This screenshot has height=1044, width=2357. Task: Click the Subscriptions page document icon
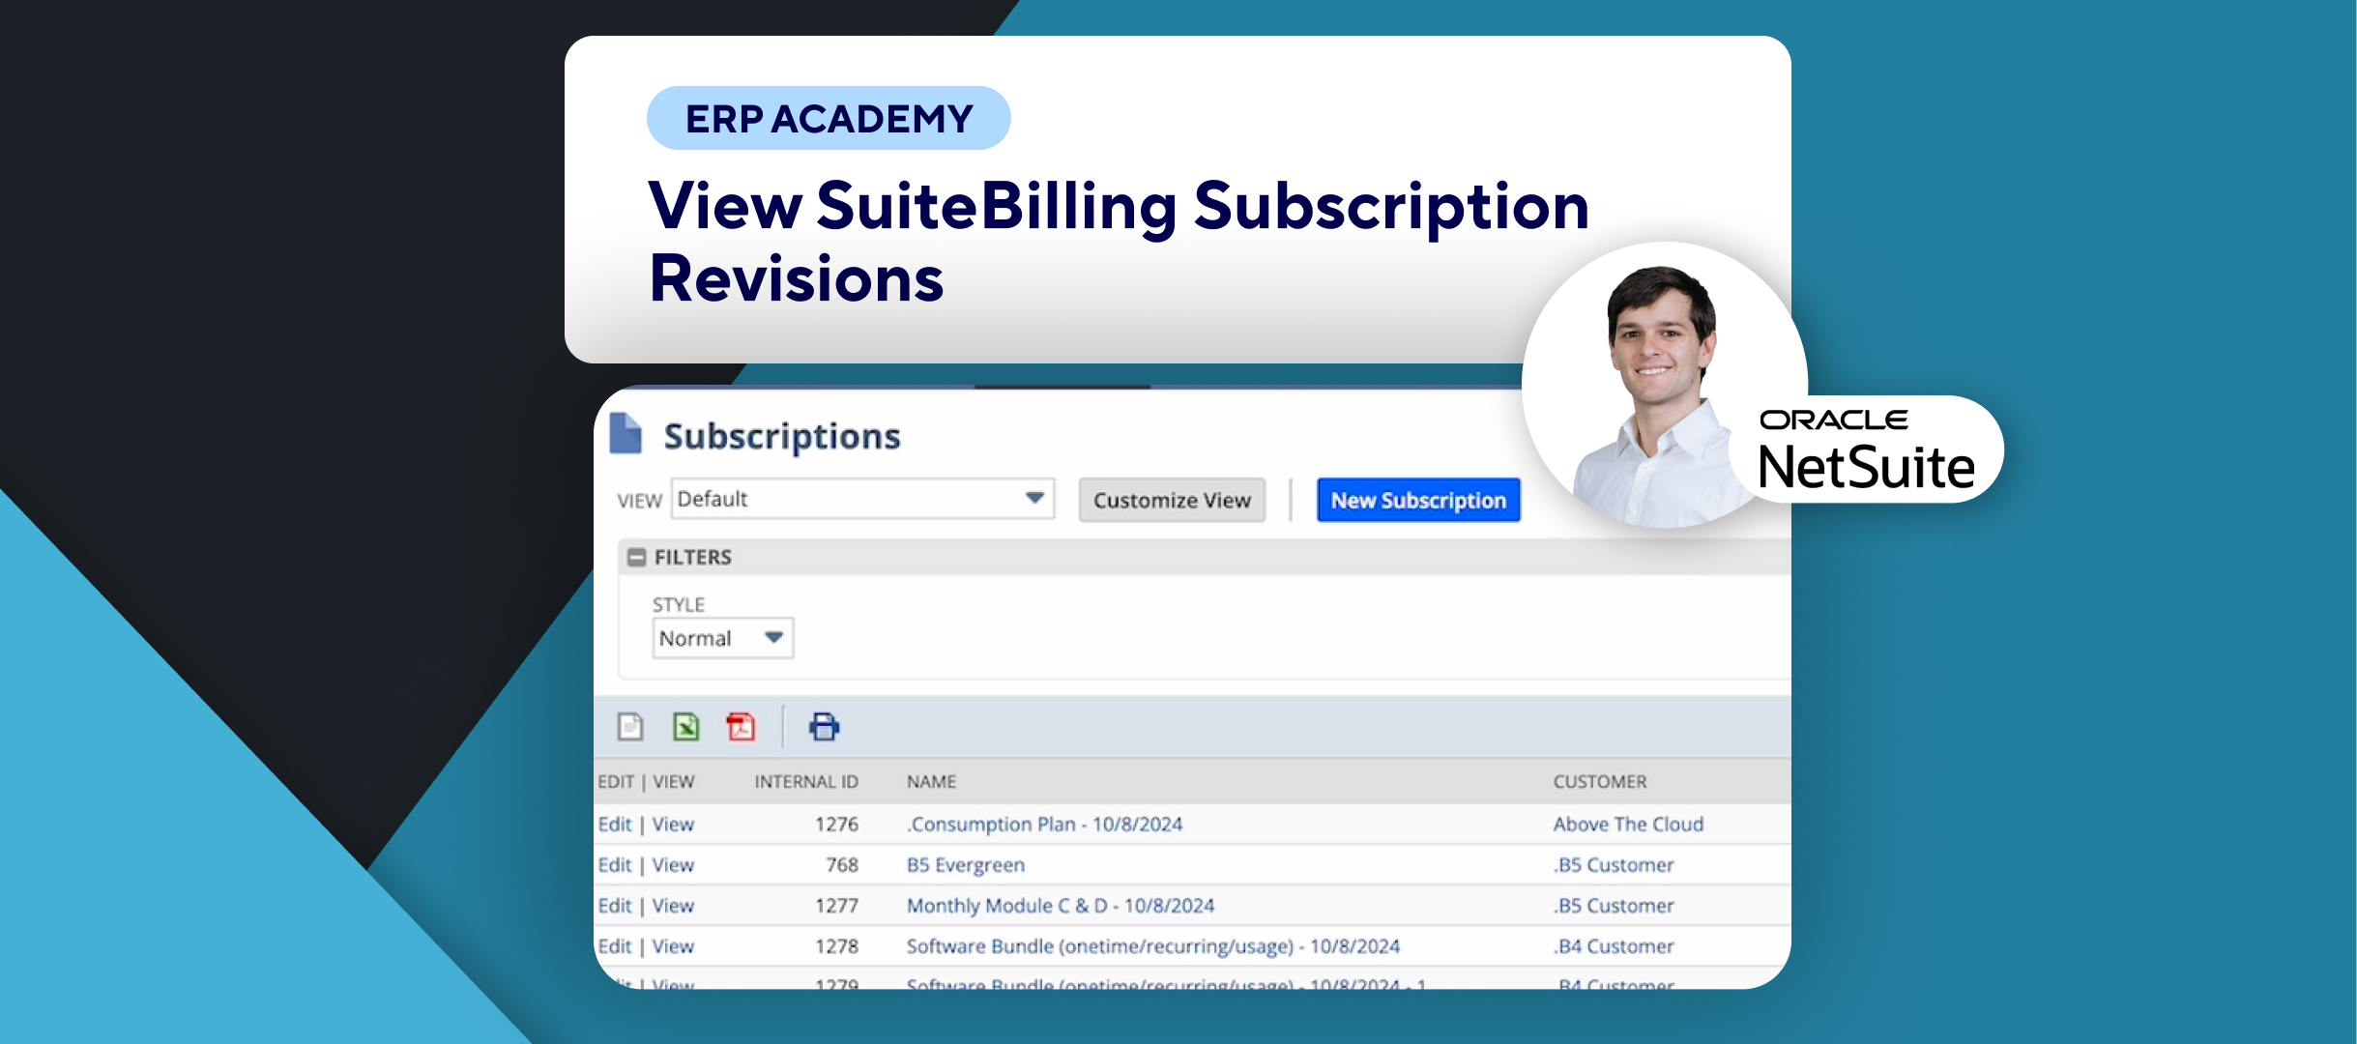click(x=626, y=434)
